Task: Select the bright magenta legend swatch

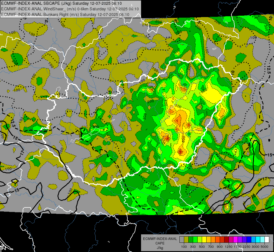Action: [236, 240]
